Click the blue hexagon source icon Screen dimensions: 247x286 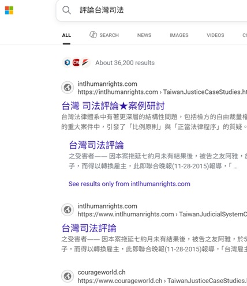click(x=67, y=62)
